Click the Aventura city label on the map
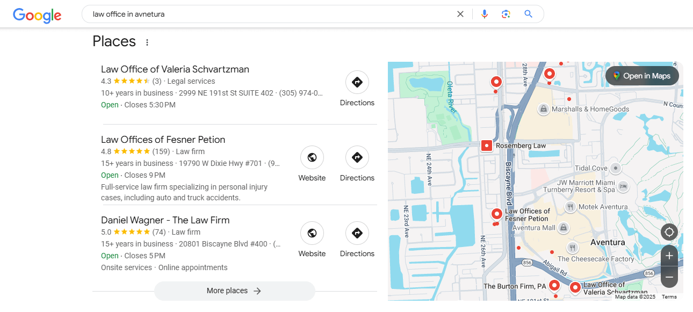Image resolution: width=693 pixels, height=312 pixels. (x=608, y=242)
